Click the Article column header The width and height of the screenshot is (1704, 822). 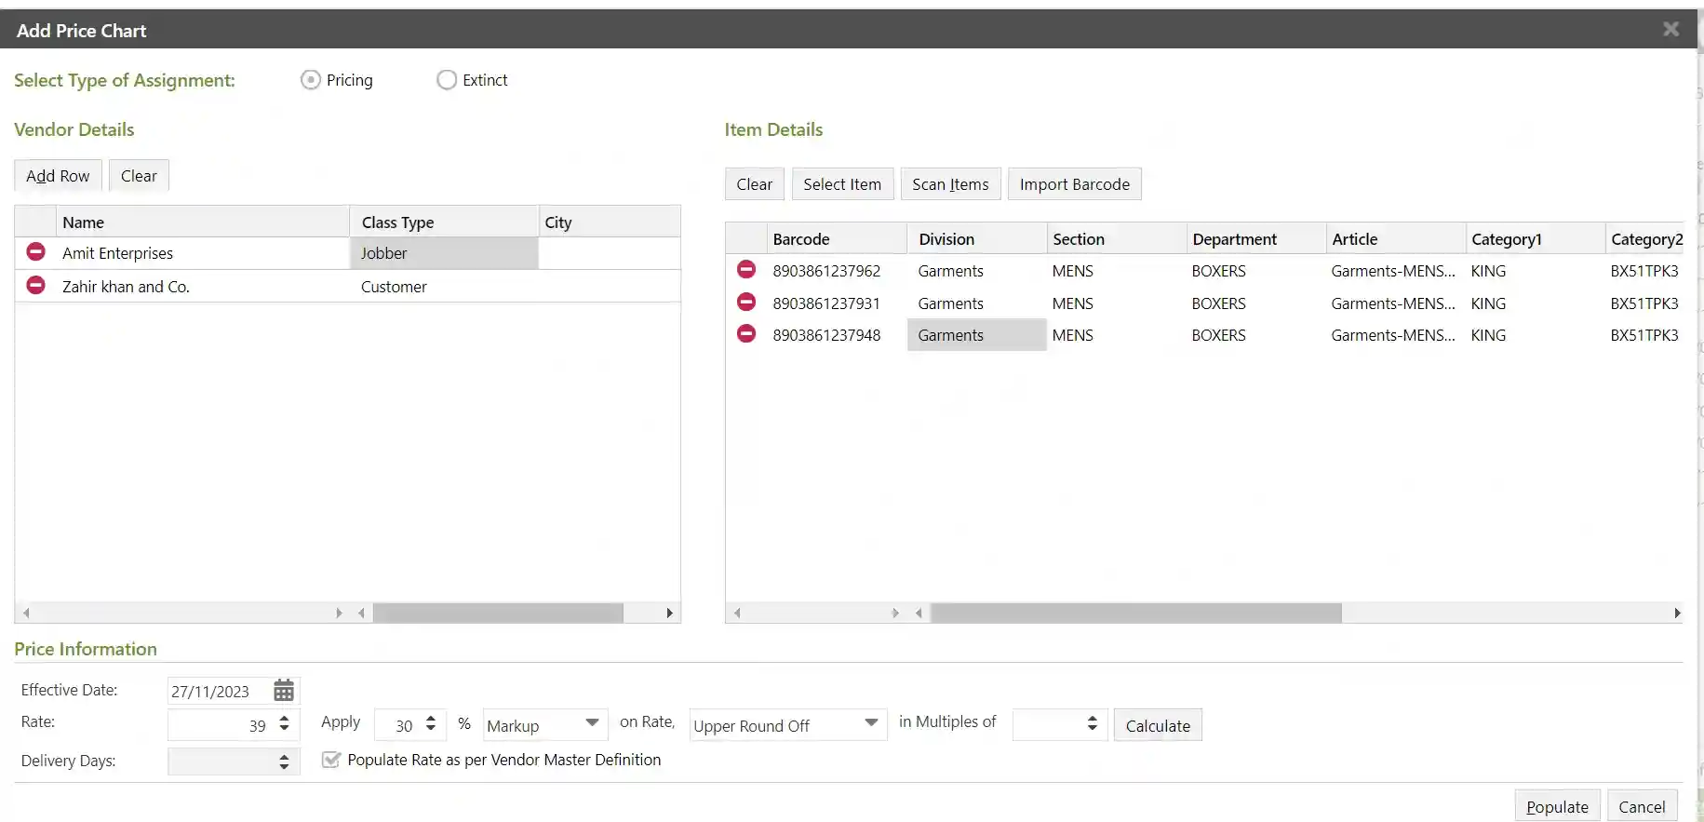pos(1396,239)
